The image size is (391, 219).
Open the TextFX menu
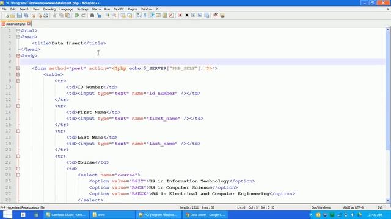(119, 9)
